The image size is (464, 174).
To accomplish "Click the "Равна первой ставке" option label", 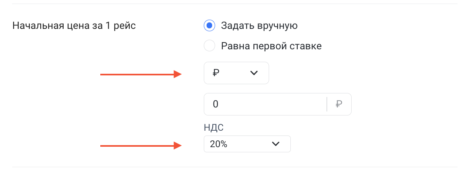I will pos(271,46).
